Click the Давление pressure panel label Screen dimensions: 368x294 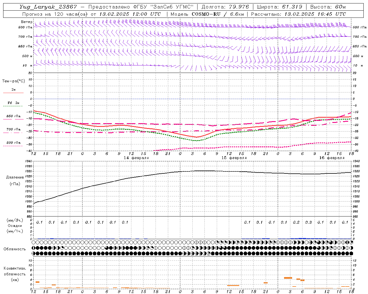coord(15,177)
